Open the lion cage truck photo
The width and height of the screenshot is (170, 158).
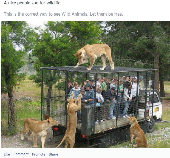click(x=85, y=84)
